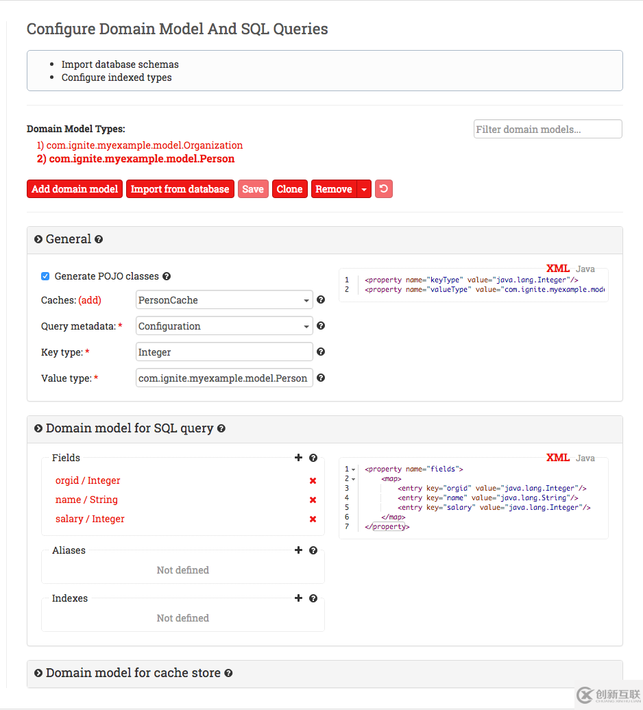Uncheck the Generate POJO classes checkbox
Image resolution: width=643 pixels, height=710 pixels.
[x=45, y=276]
